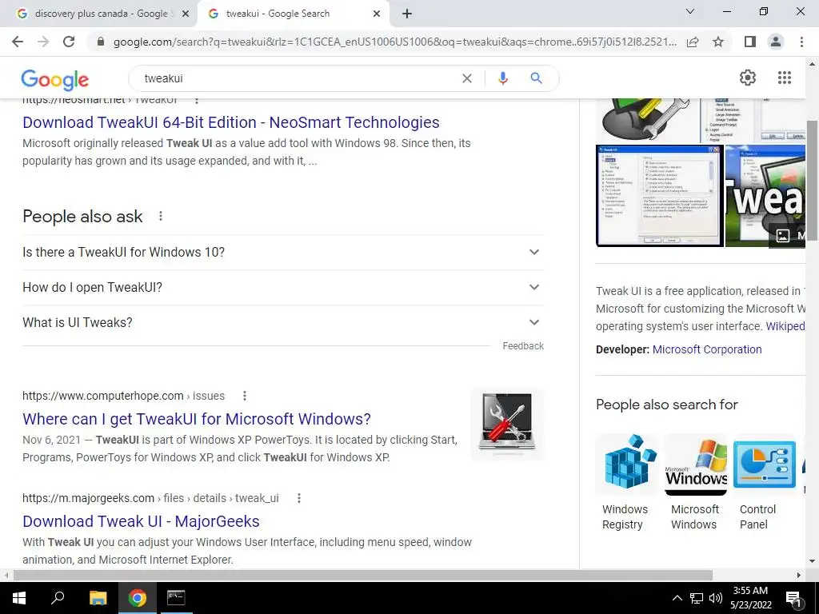Viewport: 819px width, 614px height.
Task: Click the browser forward arrow
Action: point(43,42)
